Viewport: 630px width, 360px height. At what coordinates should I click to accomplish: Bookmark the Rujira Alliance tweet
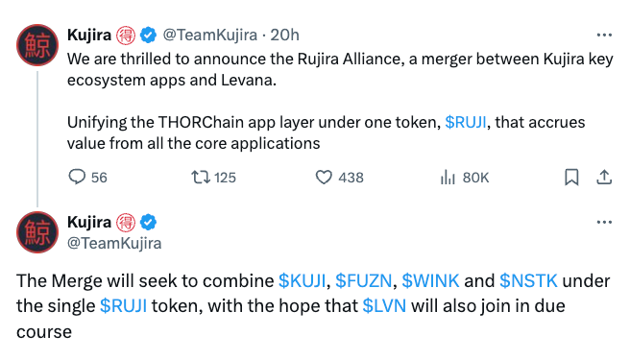571,178
